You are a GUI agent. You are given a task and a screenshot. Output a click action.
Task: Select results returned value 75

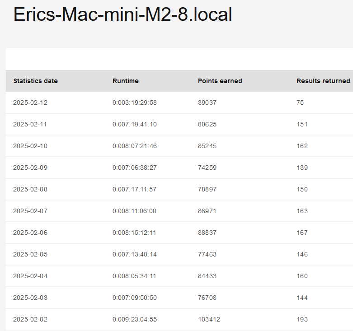(x=300, y=103)
